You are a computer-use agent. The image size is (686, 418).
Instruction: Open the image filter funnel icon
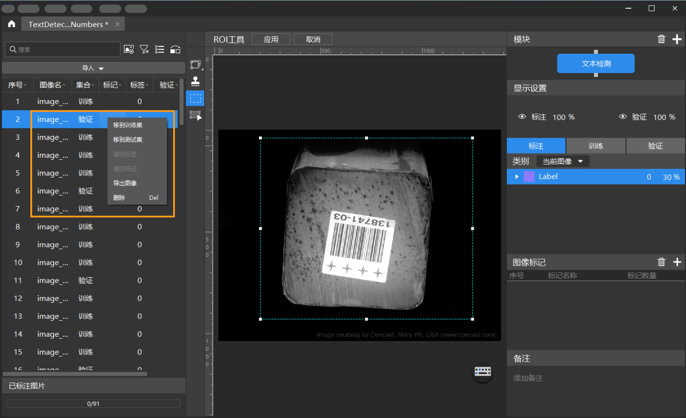click(x=144, y=49)
